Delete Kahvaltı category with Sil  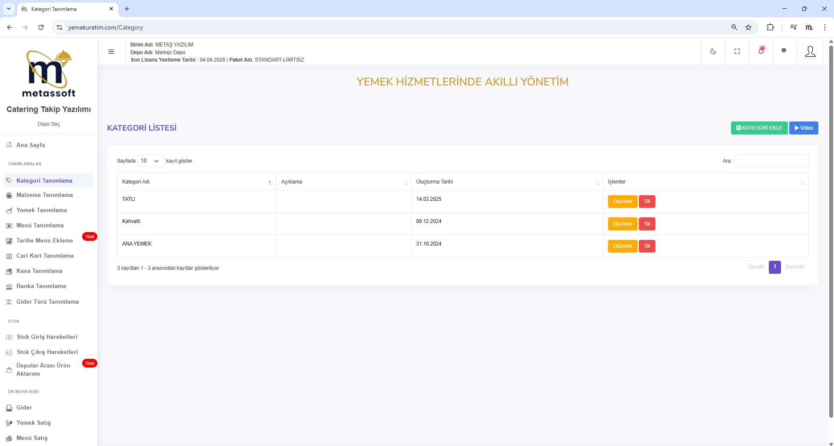647,224
